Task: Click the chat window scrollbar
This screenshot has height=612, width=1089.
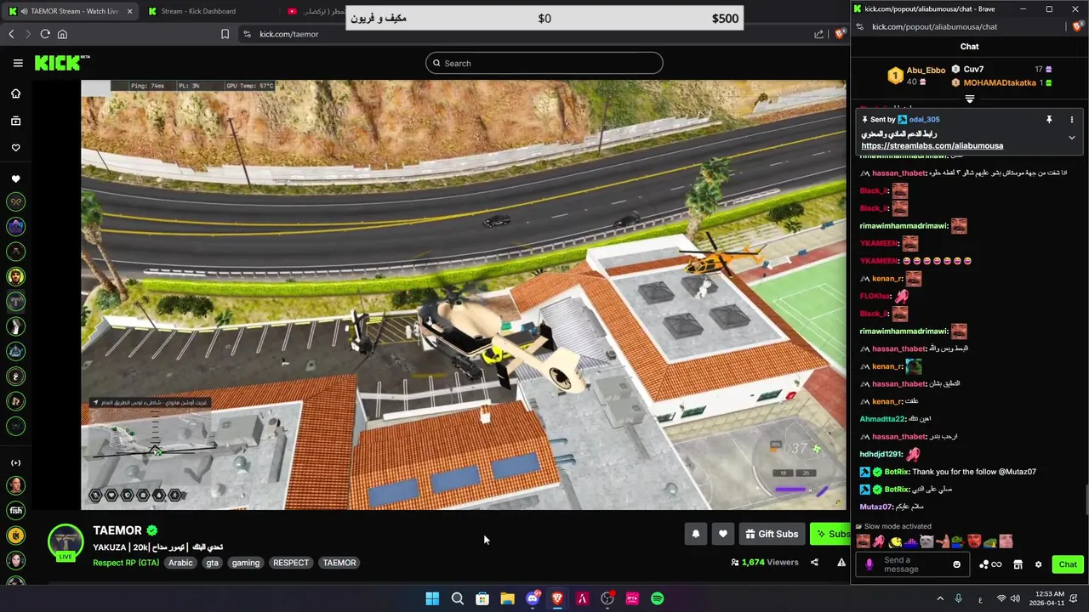Action: click(x=1086, y=498)
